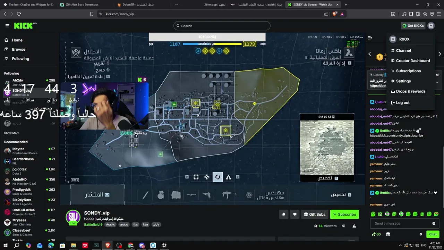Go to previous leaderboard entry arrow
444x250 pixels.
coord(369,54)
